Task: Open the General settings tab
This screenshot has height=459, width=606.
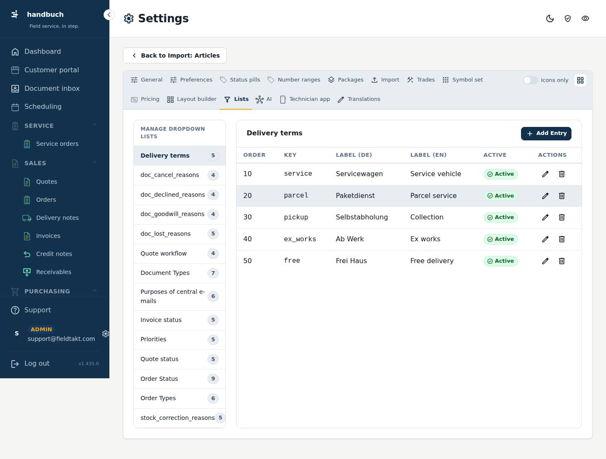Action: pos(146,80)
